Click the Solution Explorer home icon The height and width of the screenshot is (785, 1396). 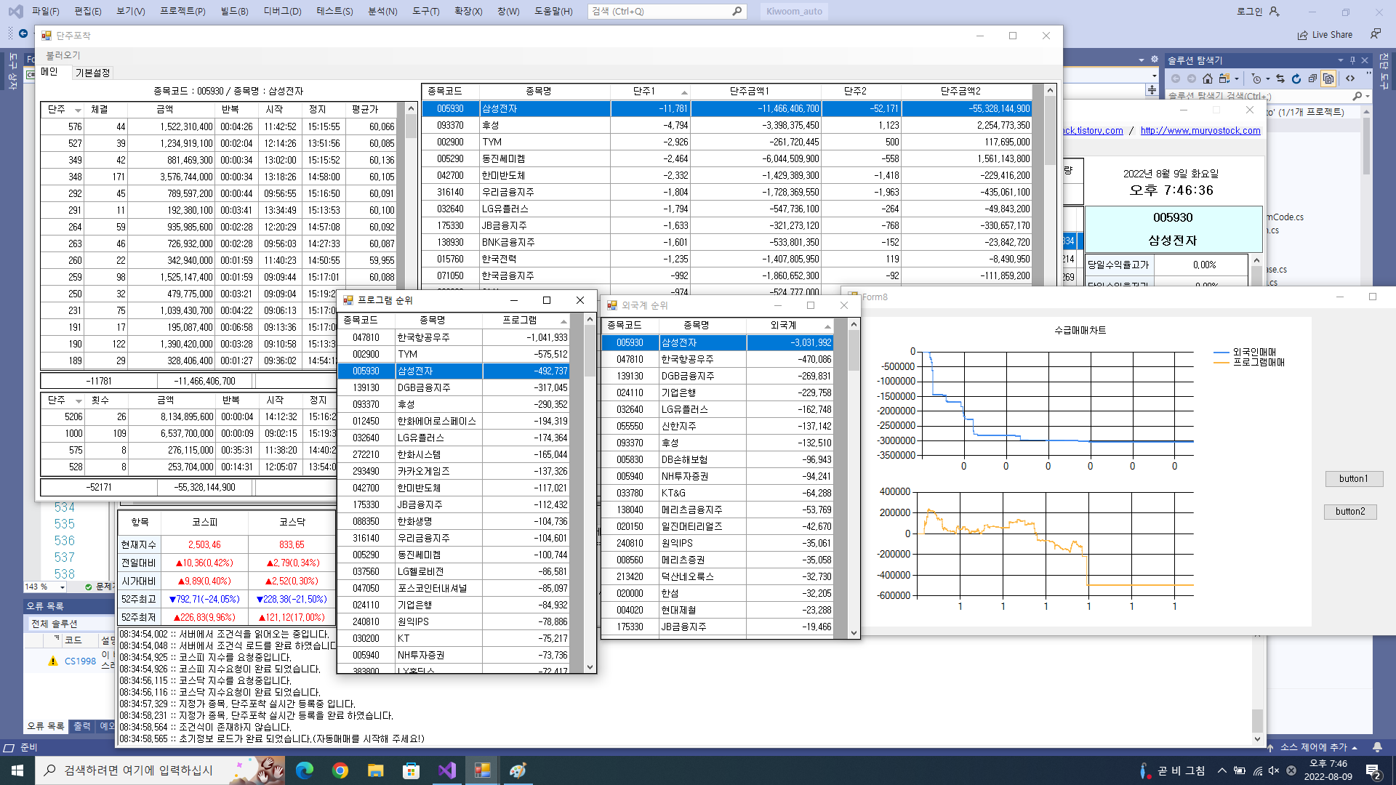click(x=1208, y=78)
